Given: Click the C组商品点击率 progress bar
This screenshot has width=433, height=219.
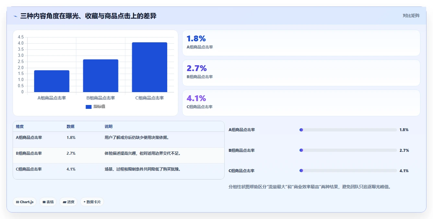Looking at the screenshot, I should pos(348,171).
